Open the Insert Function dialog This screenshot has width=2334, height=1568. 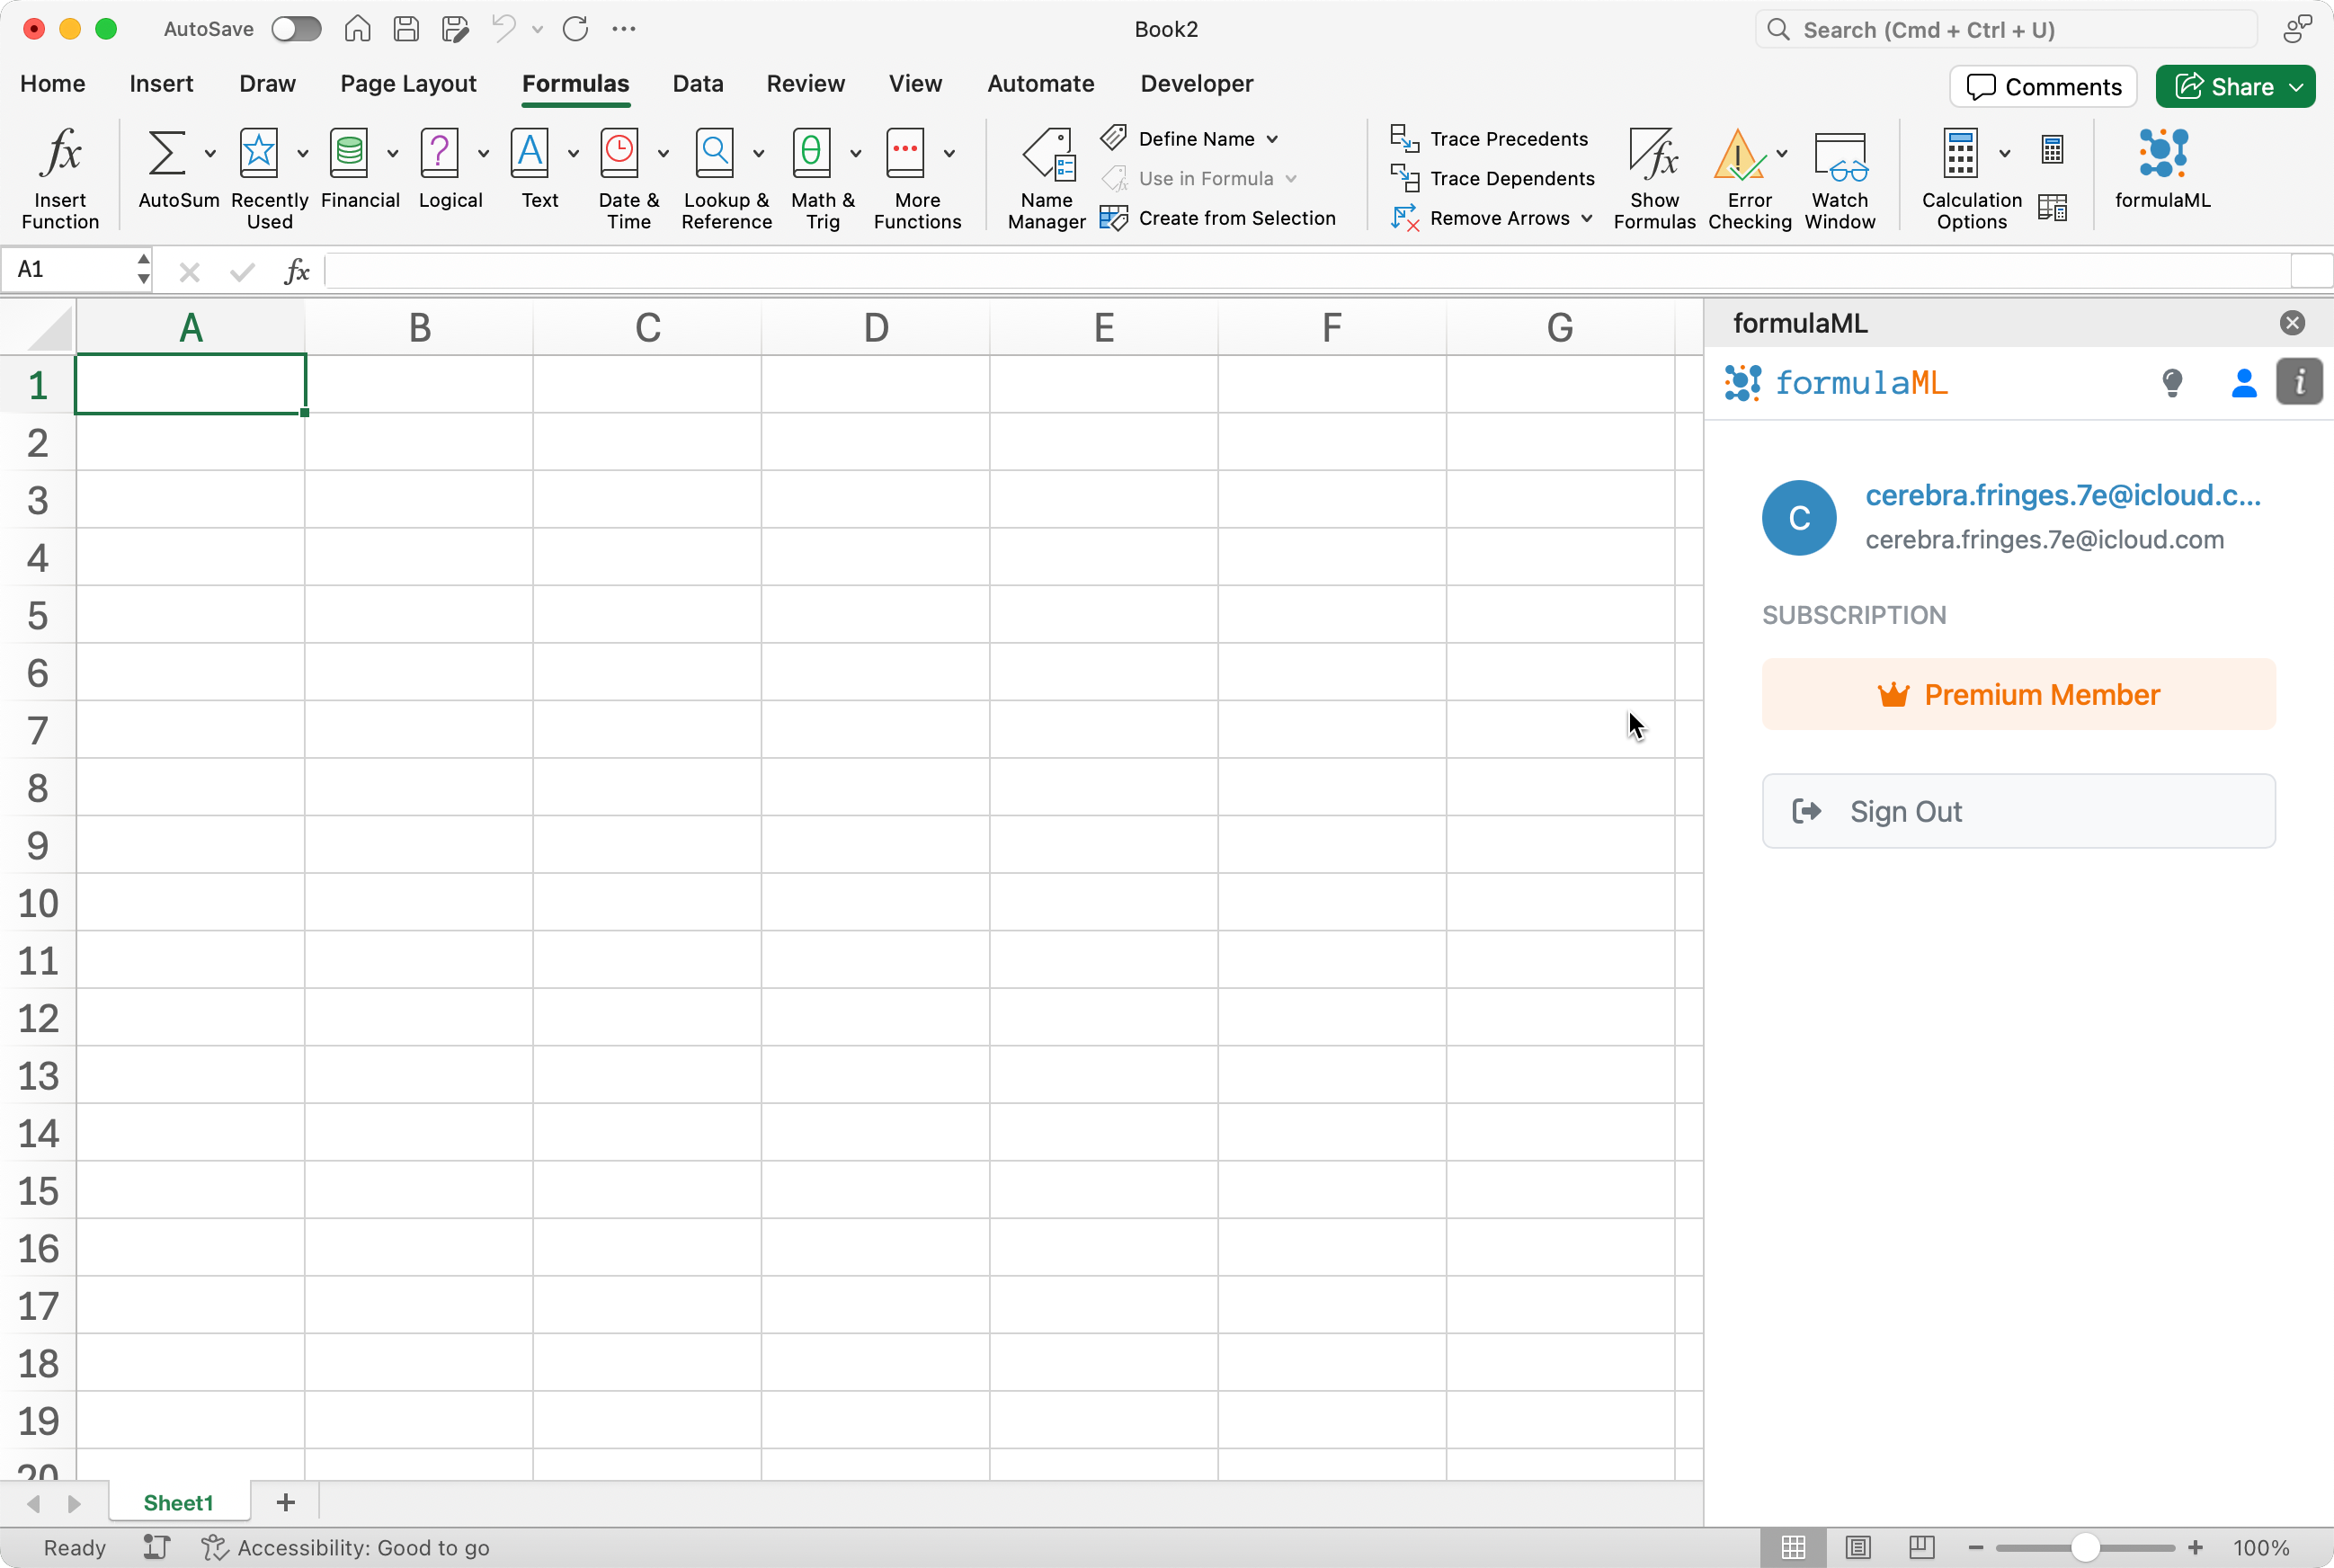pyautogui.click(x=60, y=178)
